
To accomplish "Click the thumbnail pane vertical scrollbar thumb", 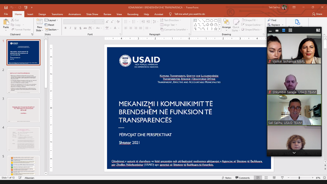I will point(46,64).
